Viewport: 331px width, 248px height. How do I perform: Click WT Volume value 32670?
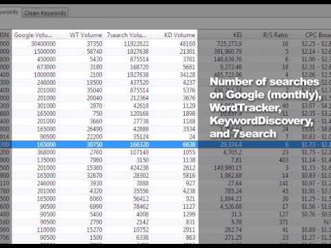94,176
